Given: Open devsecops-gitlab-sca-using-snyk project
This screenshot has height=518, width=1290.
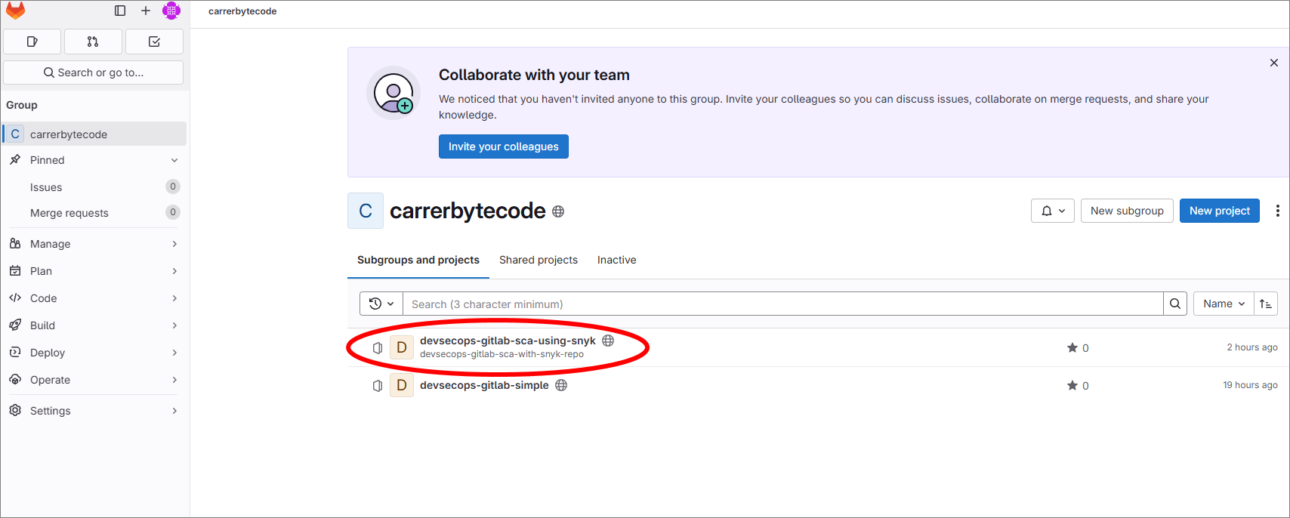Looking at the screenshot, I should [x=508, y=341].
